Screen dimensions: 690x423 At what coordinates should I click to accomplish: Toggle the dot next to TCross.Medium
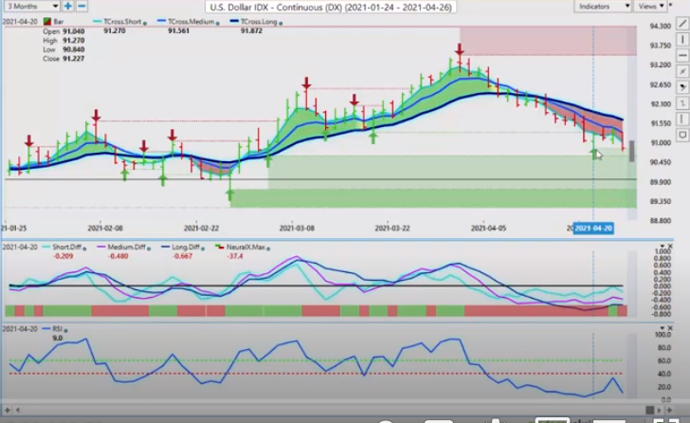click(217, 23)
